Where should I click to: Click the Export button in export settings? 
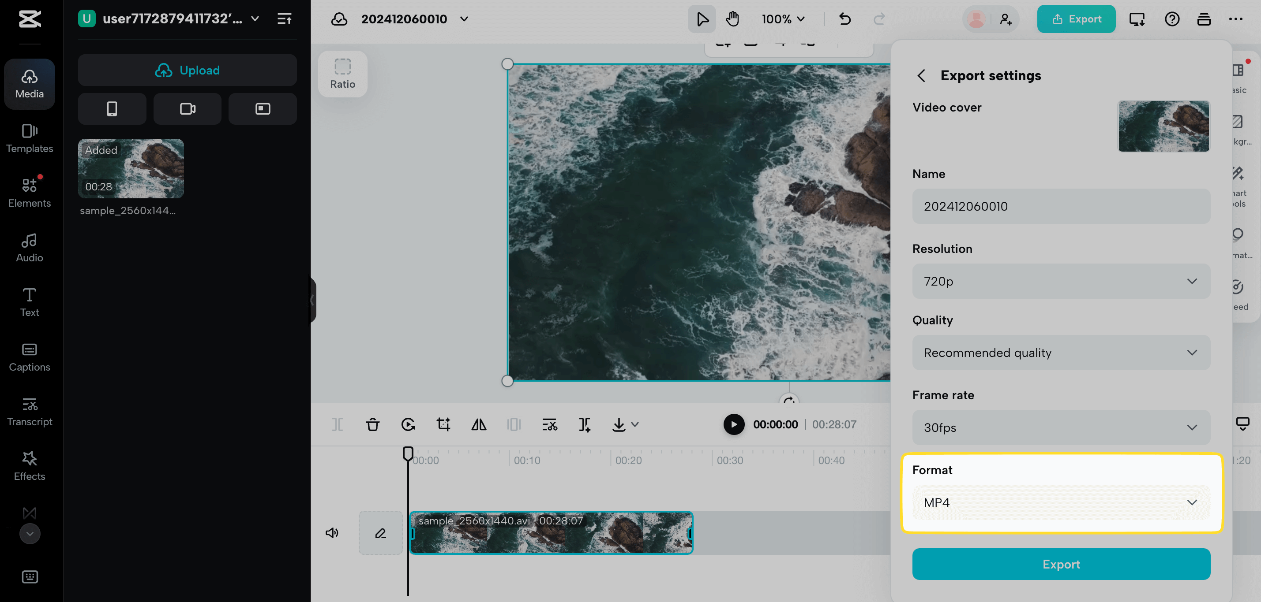pos(1061,564)
